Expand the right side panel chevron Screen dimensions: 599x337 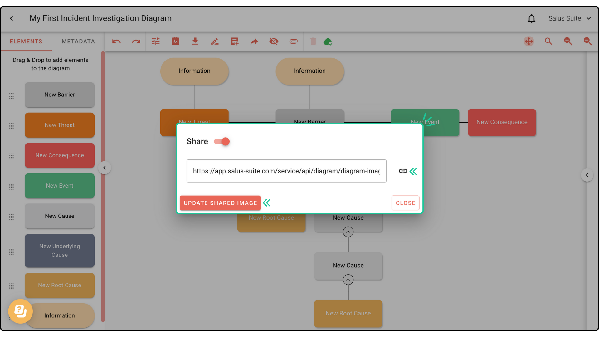(587, 175)
